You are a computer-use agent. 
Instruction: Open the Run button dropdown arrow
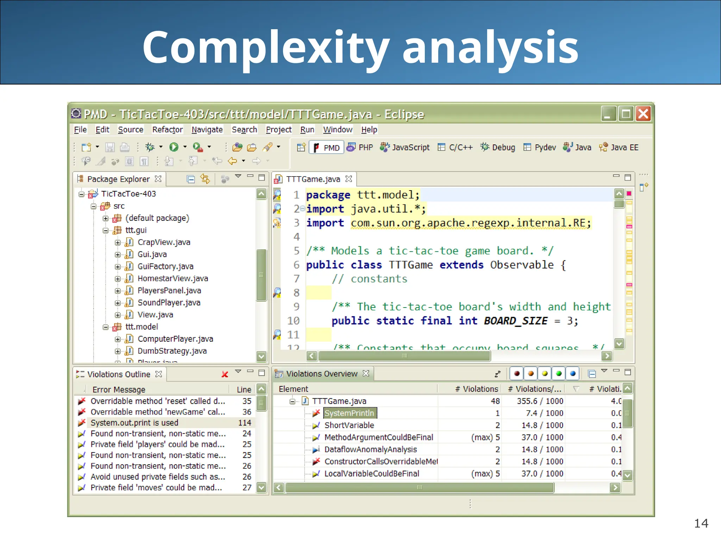185,147
